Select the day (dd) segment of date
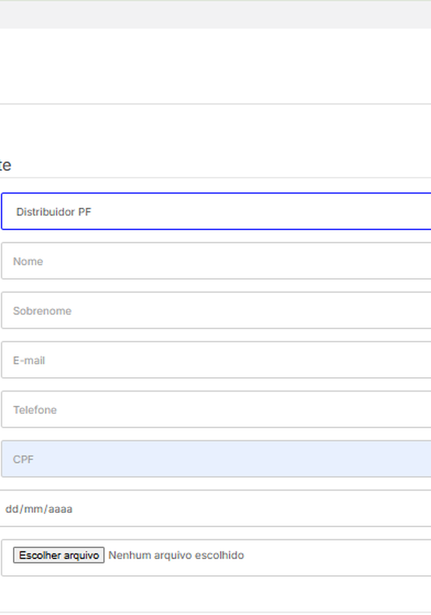Viewport: 431px width, 615px height. (12, 509)
